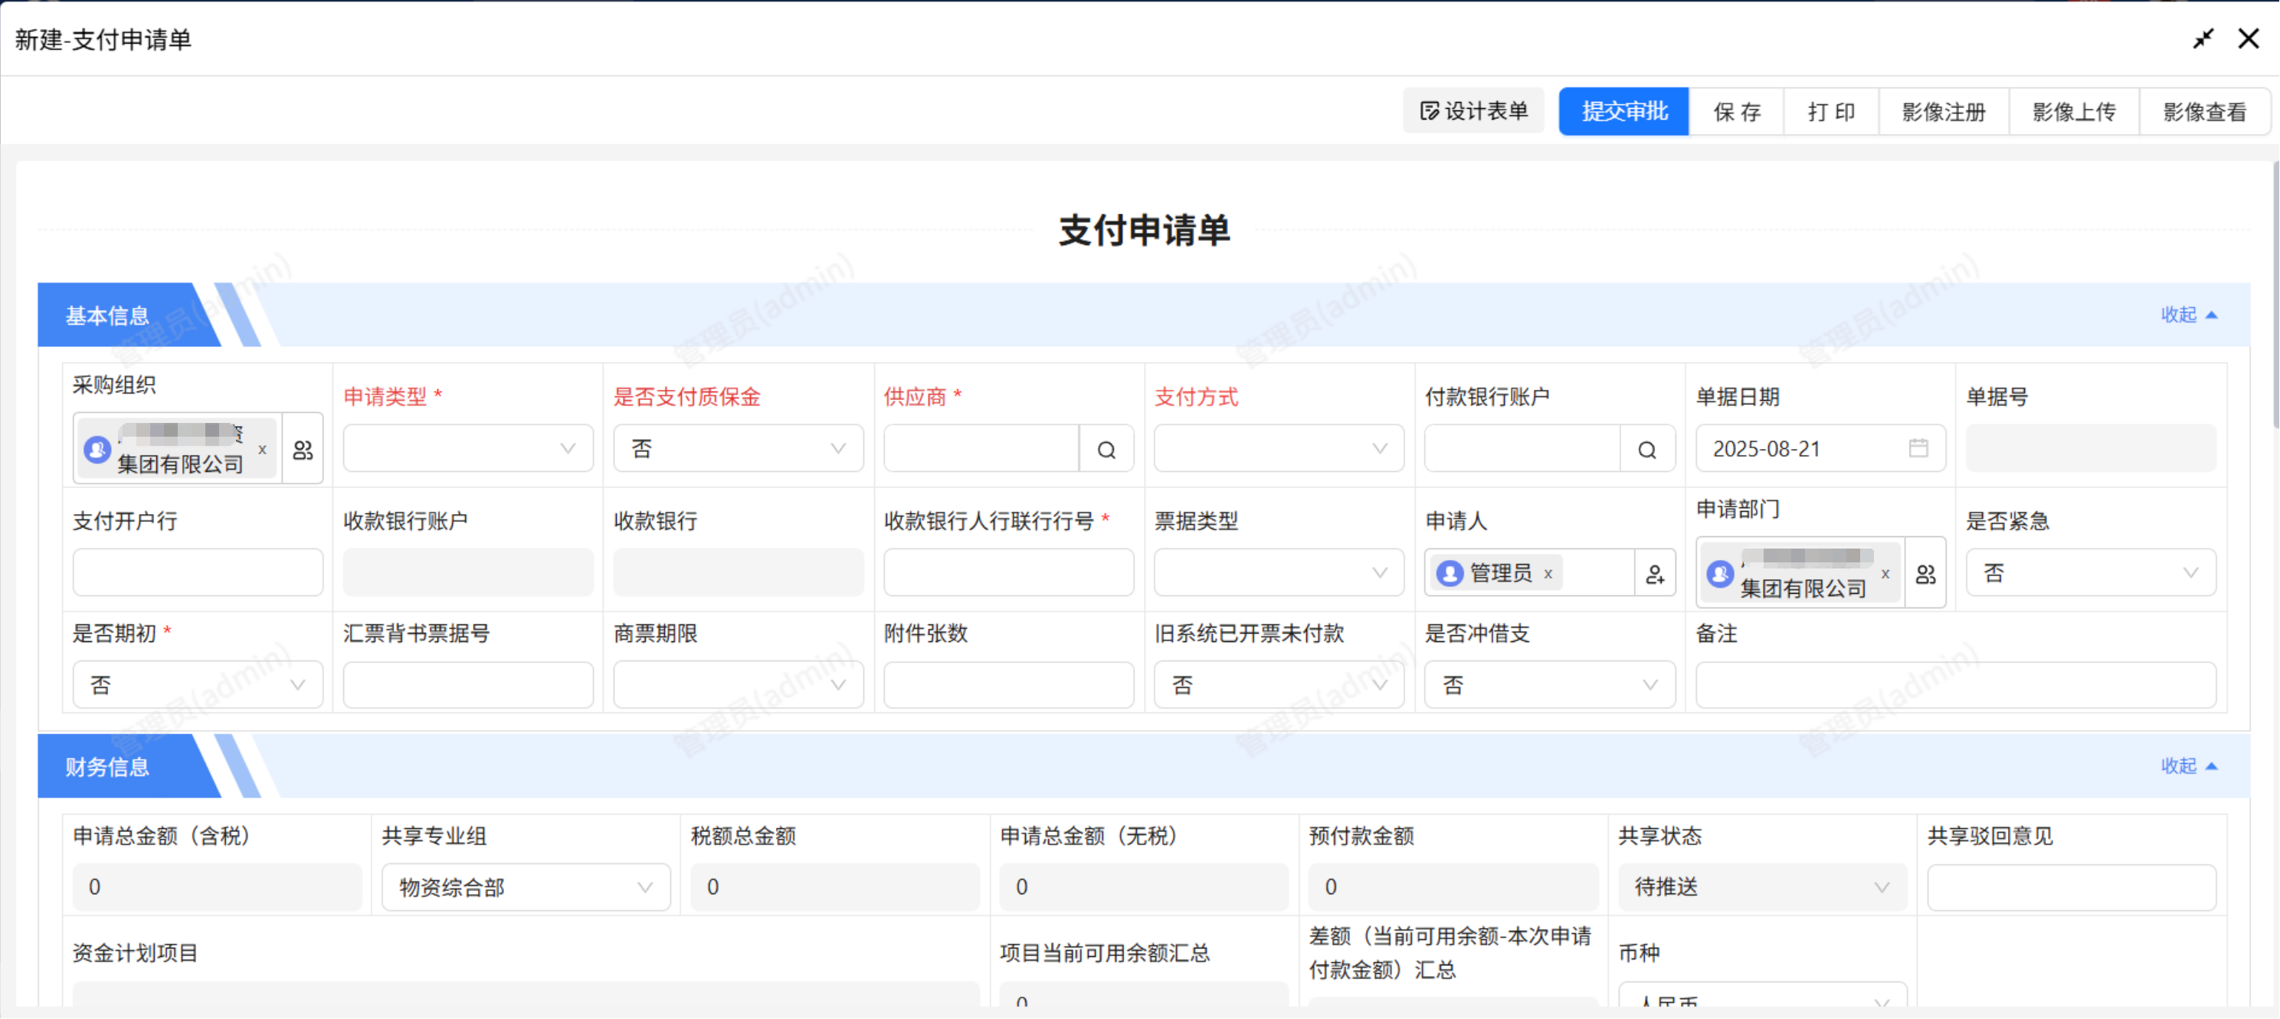Focus the 支付开户行 input field
Image resolution: width=2280 pixels, height=1019 pixels.
pos(198,572)
